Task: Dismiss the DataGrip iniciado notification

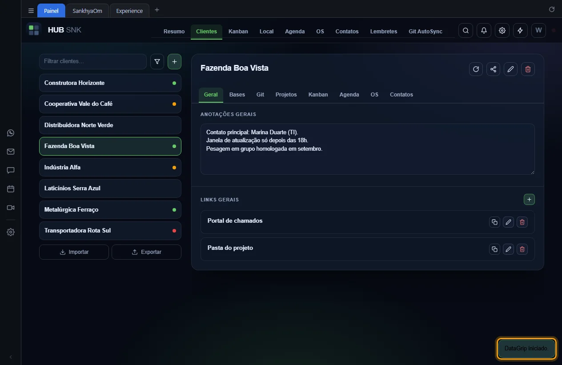Action: [x=527, y=349]
